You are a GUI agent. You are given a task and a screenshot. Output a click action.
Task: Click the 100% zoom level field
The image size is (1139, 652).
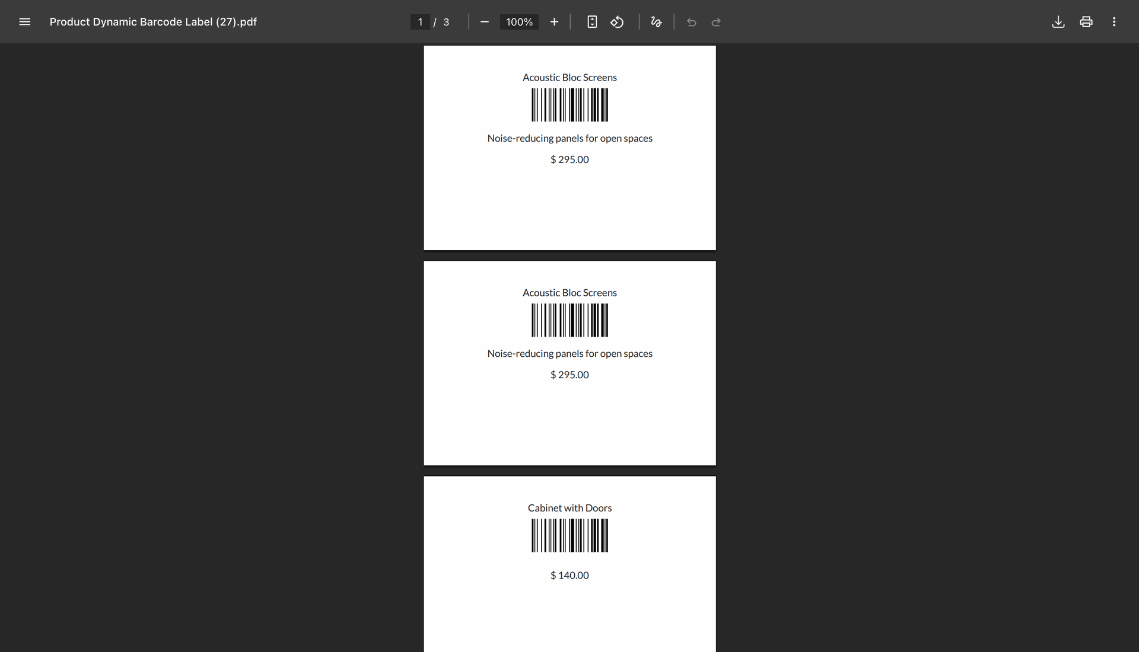coord(519,22)
